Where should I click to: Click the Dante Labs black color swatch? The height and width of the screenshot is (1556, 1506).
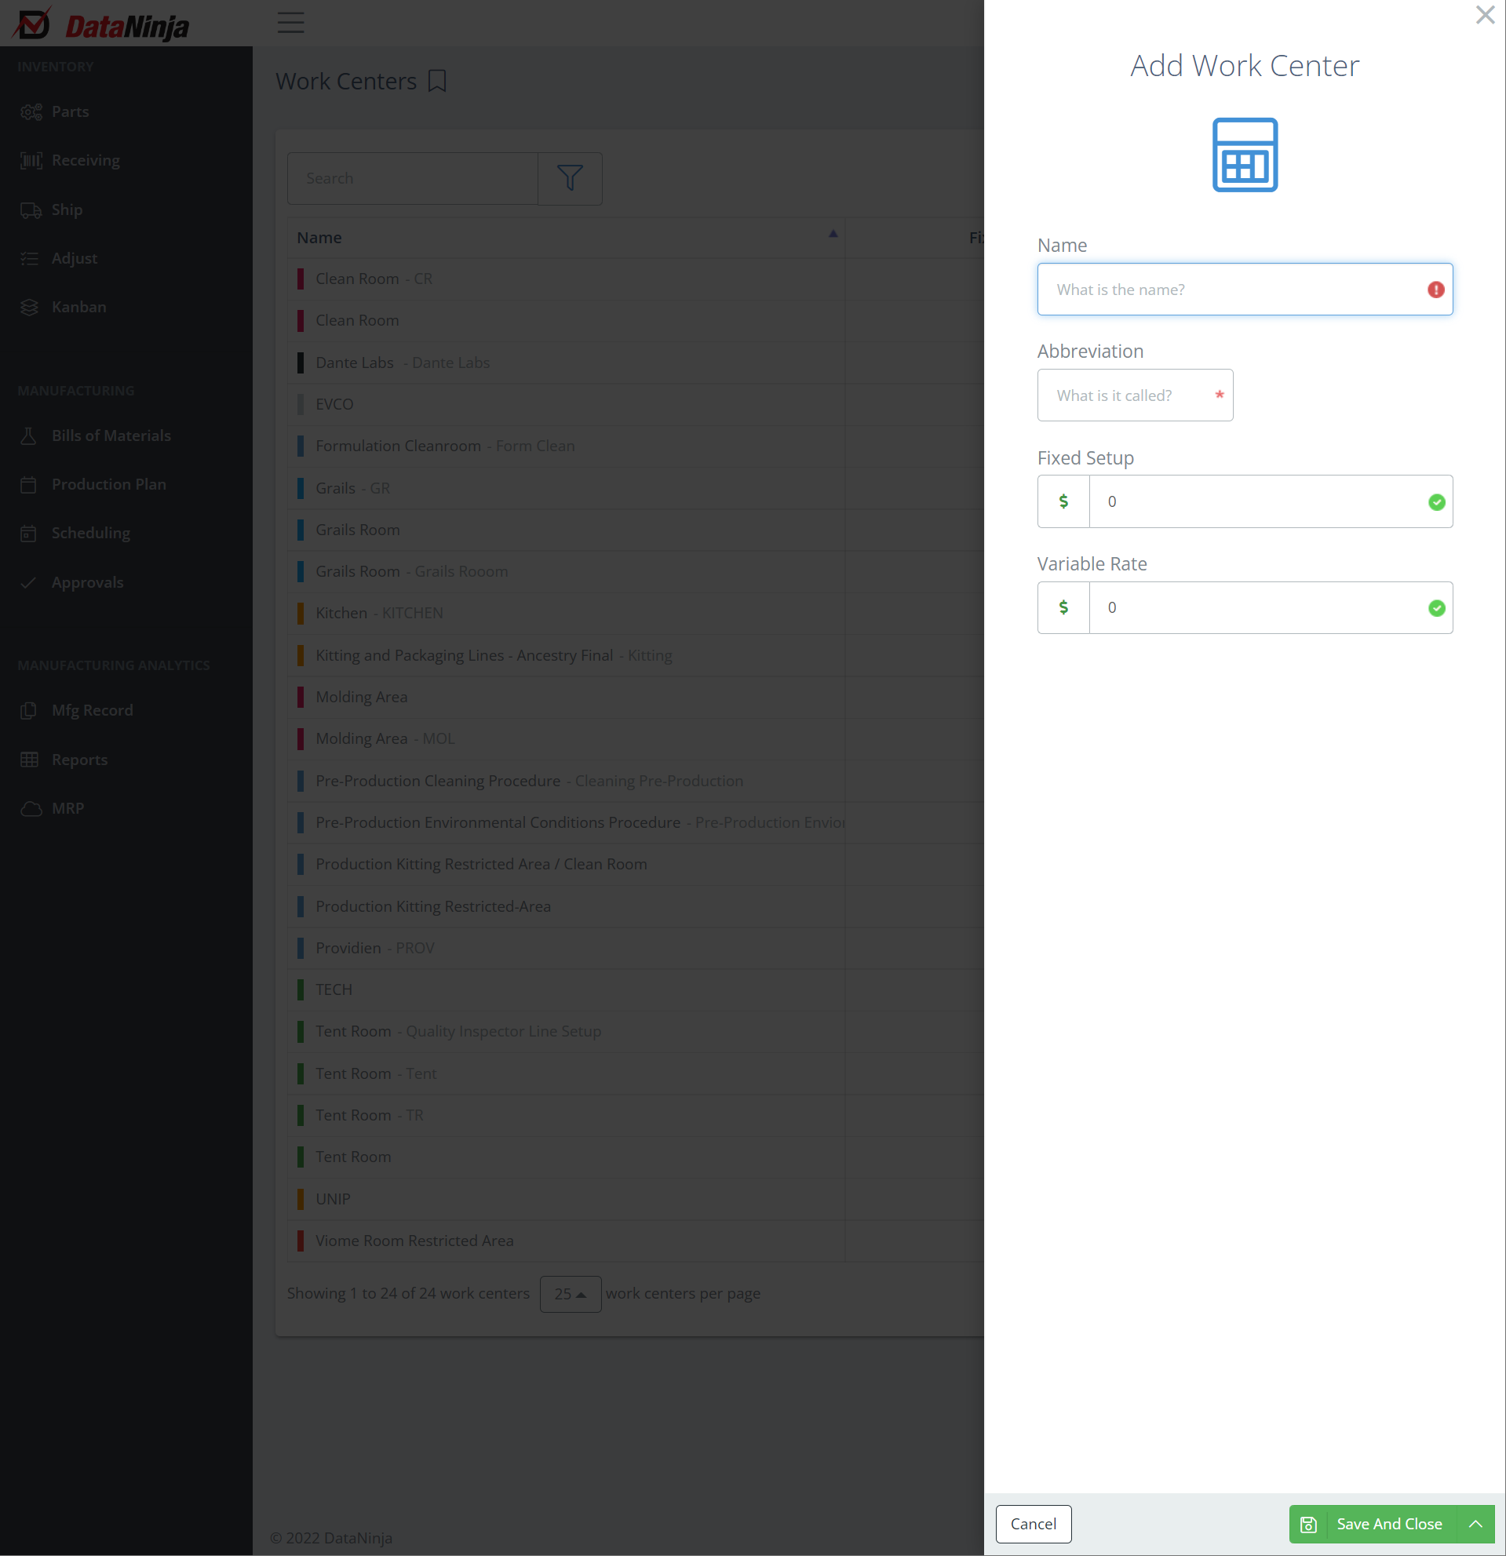point(300,363)
